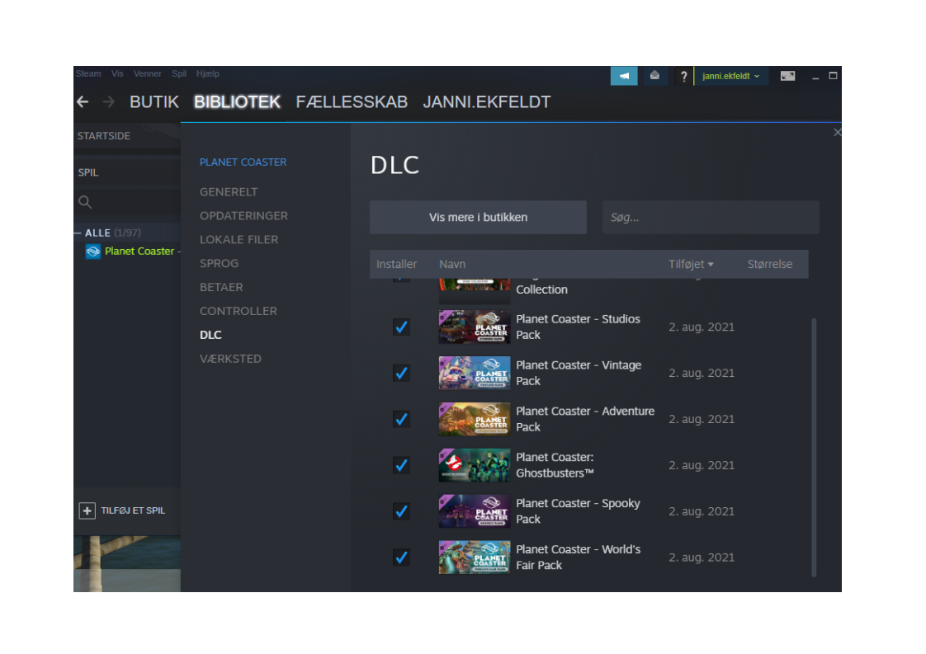The image size is (926, 654).
Task: Open the announcements megaphone icon
Action: click(624, 76)
